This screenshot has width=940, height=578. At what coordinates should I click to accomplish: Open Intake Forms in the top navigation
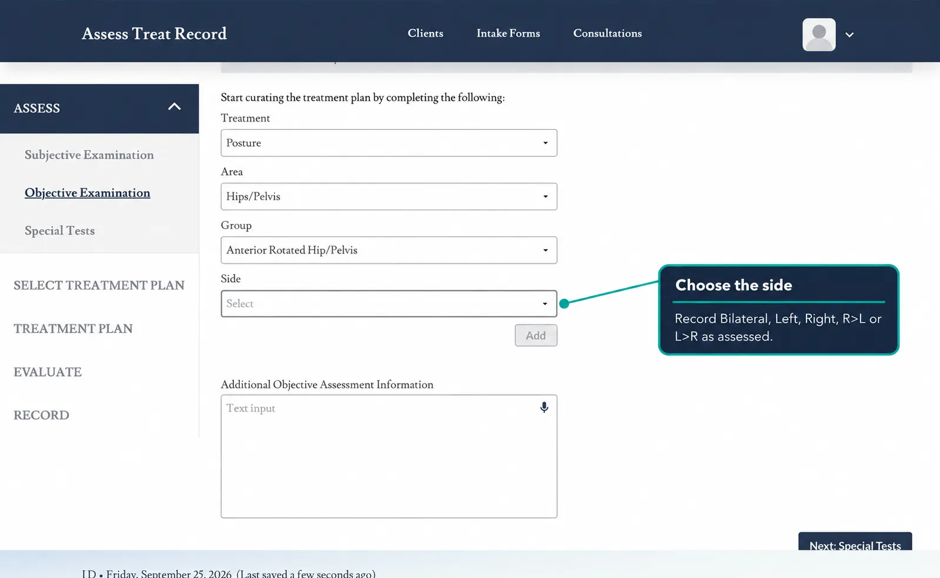509,33
